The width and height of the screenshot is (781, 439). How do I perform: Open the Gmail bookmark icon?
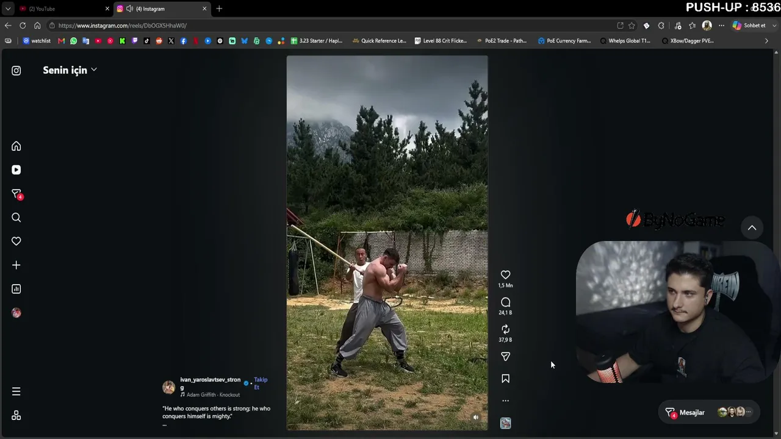point(62,41)
